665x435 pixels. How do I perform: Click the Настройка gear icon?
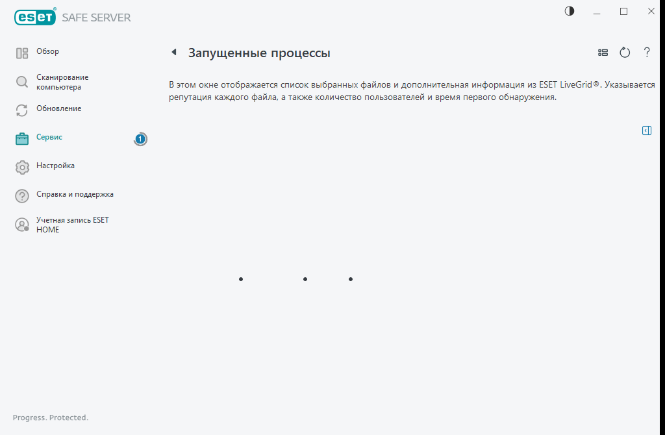(22, 167)
